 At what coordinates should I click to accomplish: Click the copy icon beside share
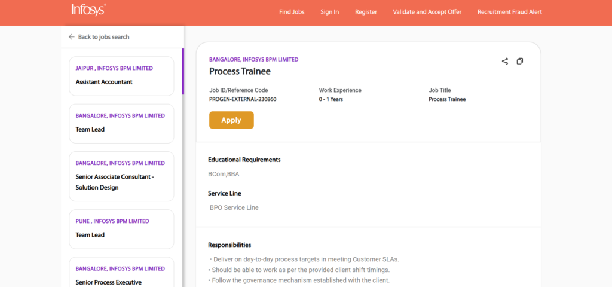(520, 61)
